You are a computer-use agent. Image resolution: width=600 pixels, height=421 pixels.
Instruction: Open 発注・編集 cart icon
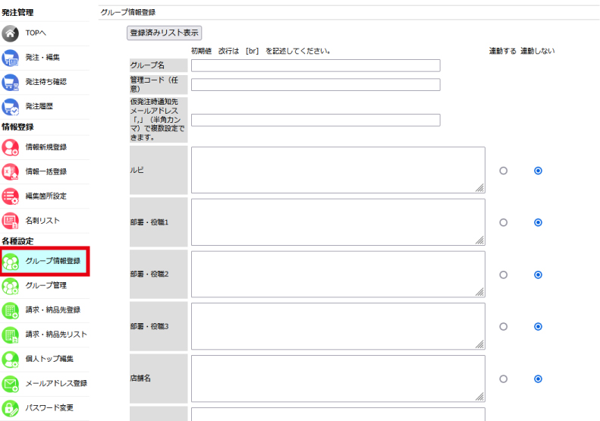[x=11, y=58]
